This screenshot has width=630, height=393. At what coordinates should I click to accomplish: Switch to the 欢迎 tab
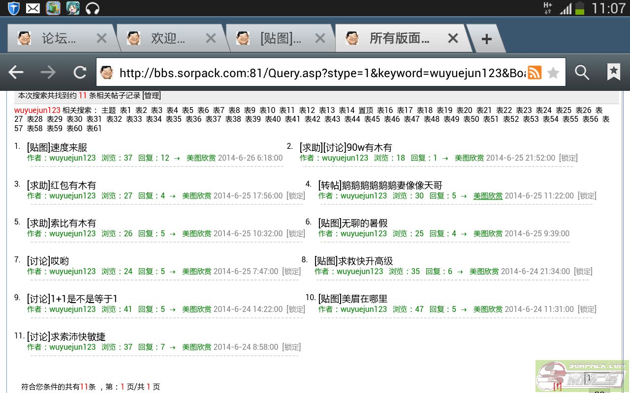[167, 38]
